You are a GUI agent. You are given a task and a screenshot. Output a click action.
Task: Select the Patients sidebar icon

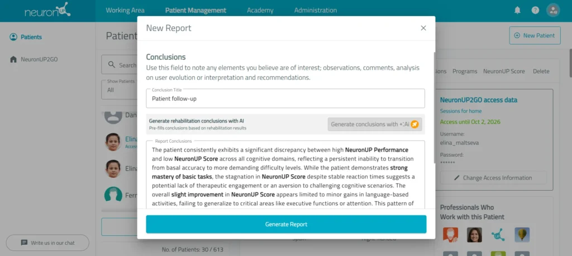pos(13,37)
